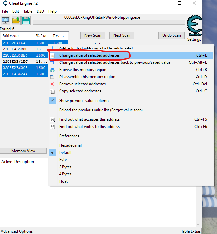
Task: Select Float display type in menu
Action: (x=63, y=181)
